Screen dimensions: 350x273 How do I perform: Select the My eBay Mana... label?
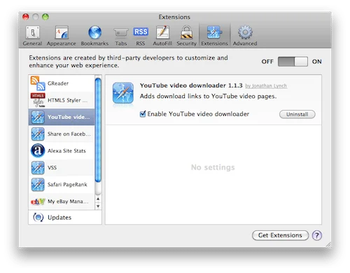coord(68,202)
